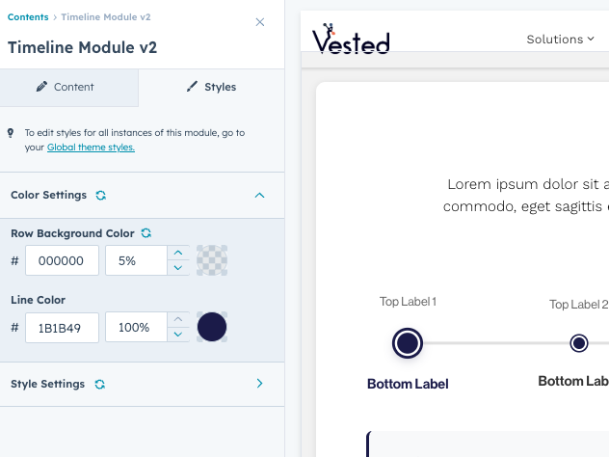Screen dimensions: 609x457
Task: Click the Vested logo
Action: click(x=351, y=39)
